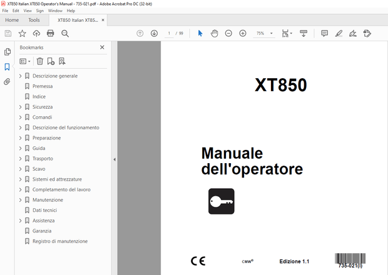
Task: Expand Sistemi ed attrezzature bookmark
Action: [21, 179]
